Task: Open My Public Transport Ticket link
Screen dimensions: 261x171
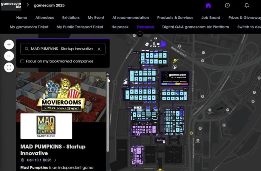Action: [80, 27]
